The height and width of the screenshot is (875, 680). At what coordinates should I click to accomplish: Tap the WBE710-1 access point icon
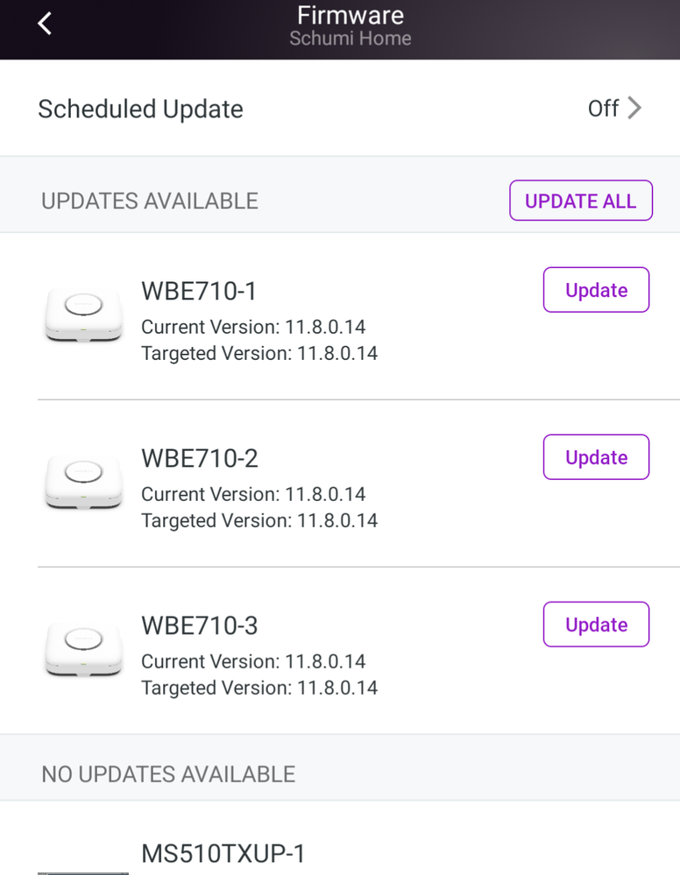[84, 314]
